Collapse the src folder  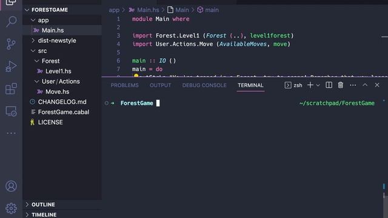33,51
